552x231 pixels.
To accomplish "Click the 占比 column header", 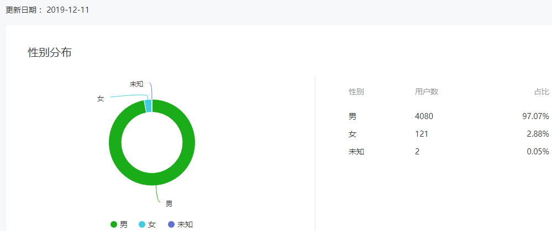I will coord(542,92).
